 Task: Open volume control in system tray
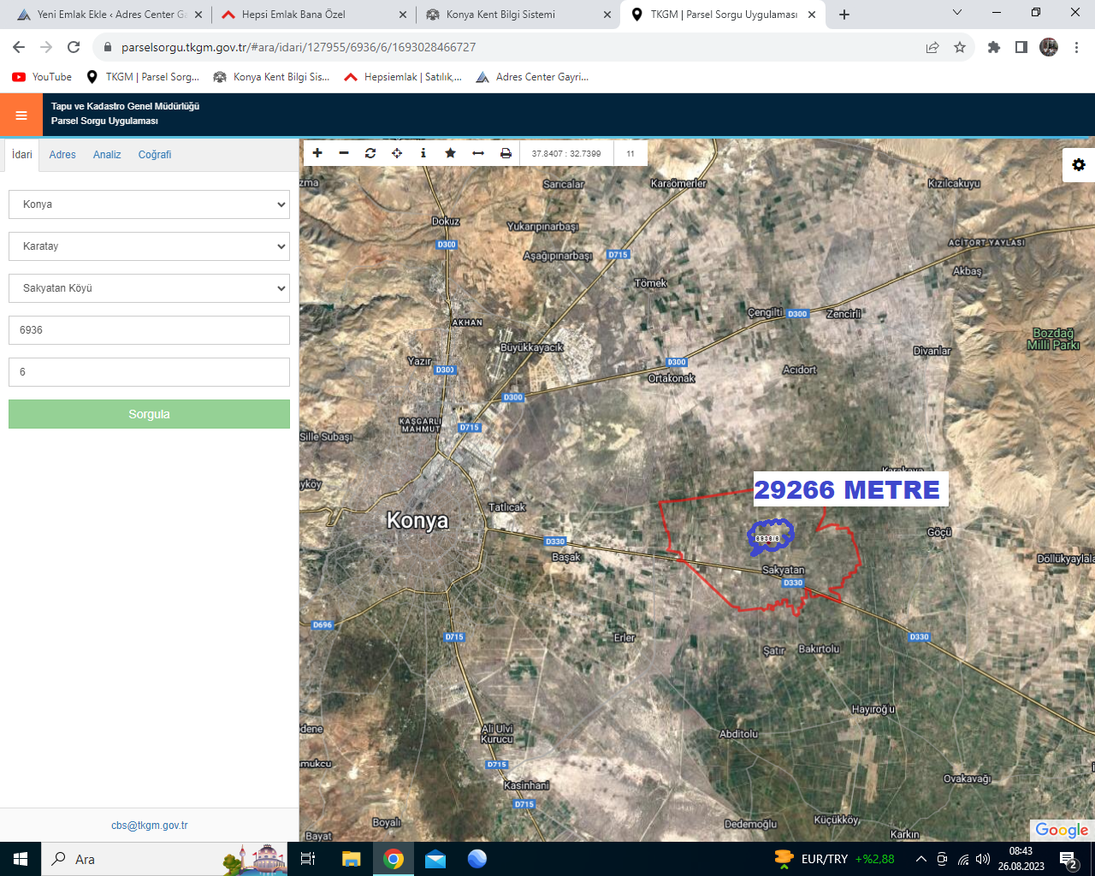[983, 859]
